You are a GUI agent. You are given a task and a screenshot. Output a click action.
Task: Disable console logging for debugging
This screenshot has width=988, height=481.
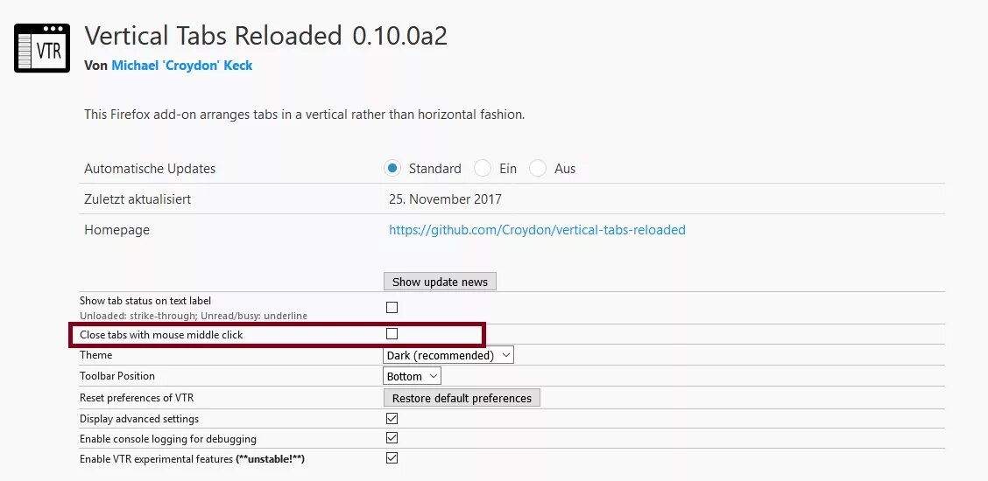coord(392,437)
